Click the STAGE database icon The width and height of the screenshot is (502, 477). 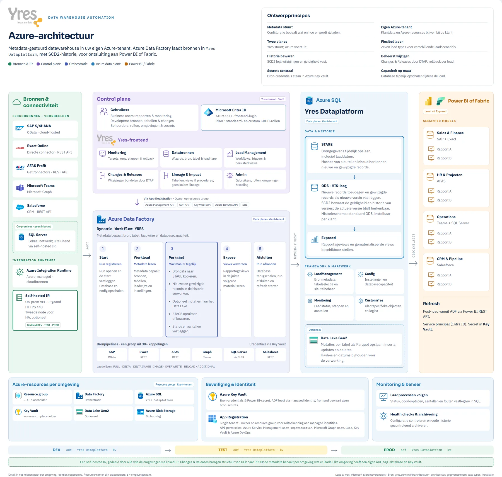click(x=315, y=146)
